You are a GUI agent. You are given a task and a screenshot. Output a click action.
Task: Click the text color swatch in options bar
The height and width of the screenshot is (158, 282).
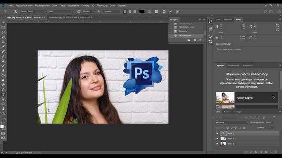click(x=142, y=11)
